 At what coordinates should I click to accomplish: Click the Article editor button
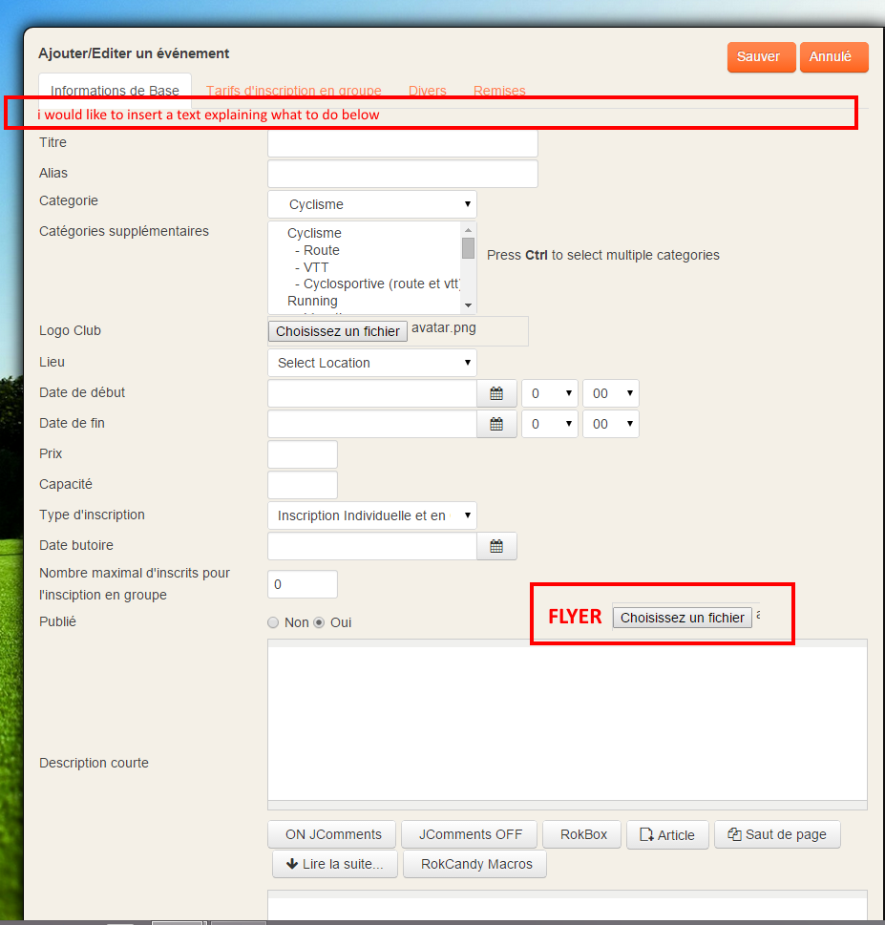pyautogui.click(x=667, y=834)
